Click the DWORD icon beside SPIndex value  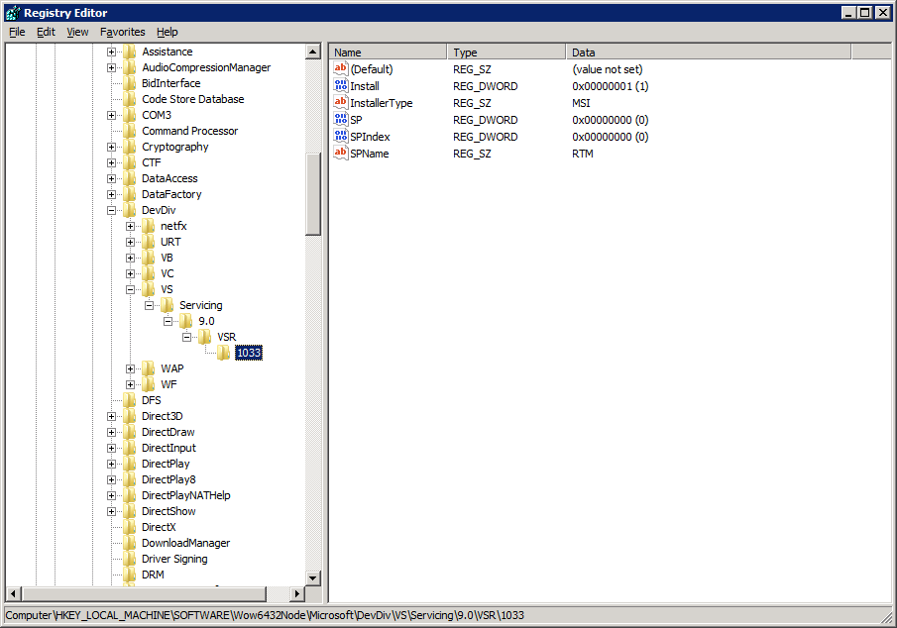340,136
